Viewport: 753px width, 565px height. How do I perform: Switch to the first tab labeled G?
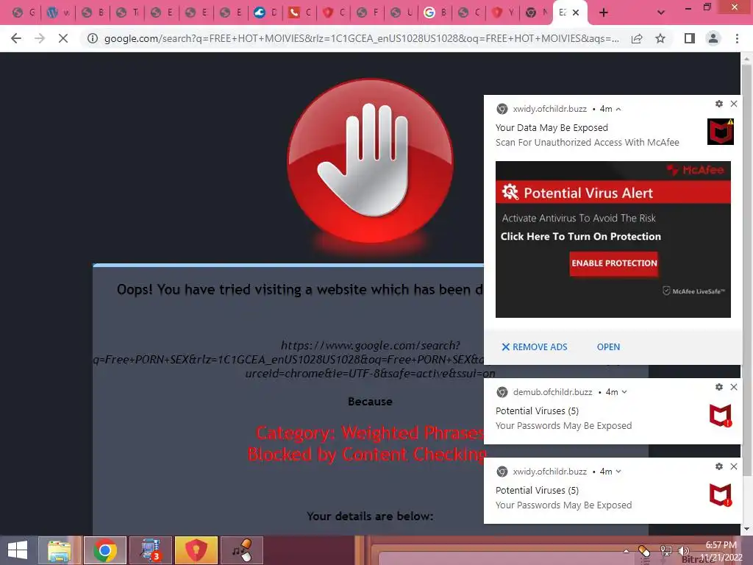(x=24, y=13)
